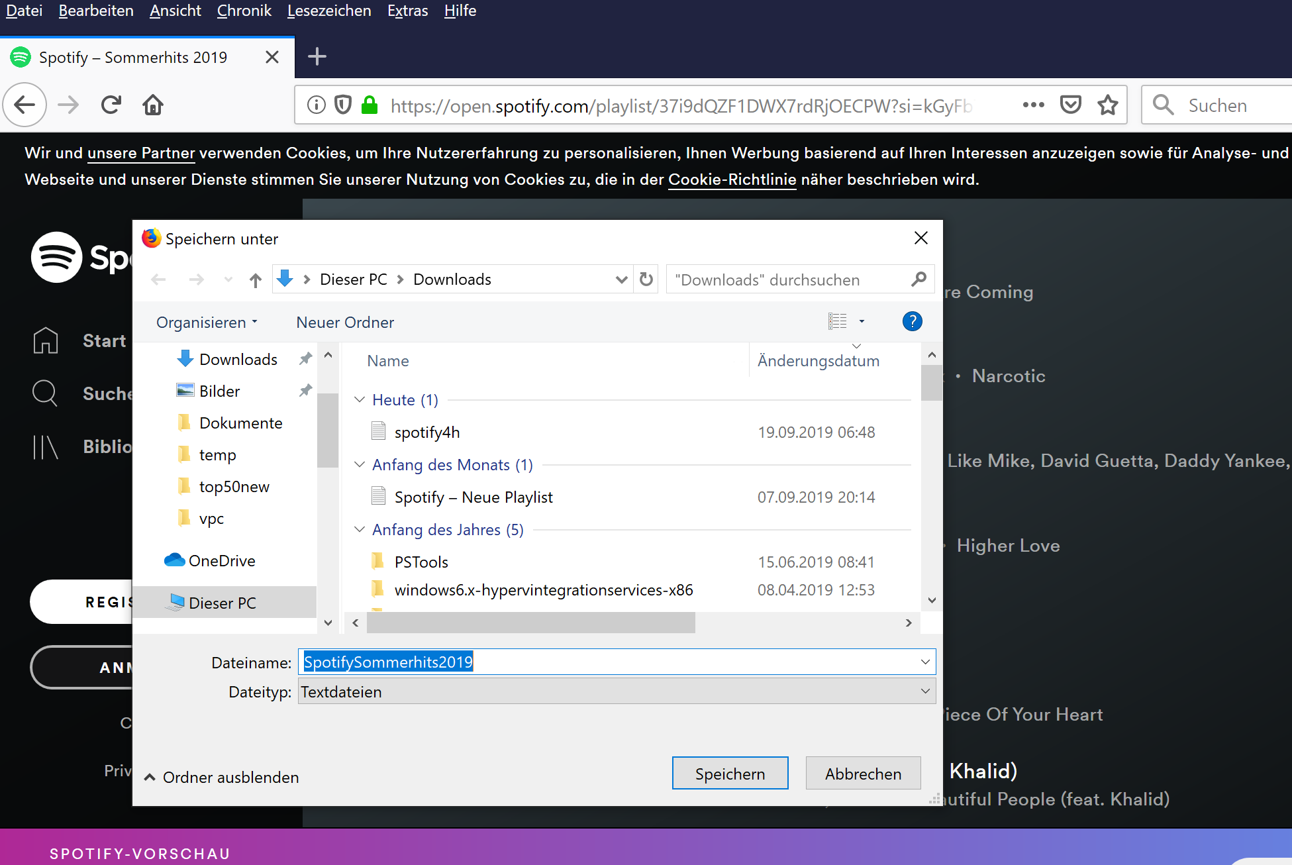1292x865 pixels.
Task: Click the Suche magnifier icon in Spotify
Action: coord(45,393)
